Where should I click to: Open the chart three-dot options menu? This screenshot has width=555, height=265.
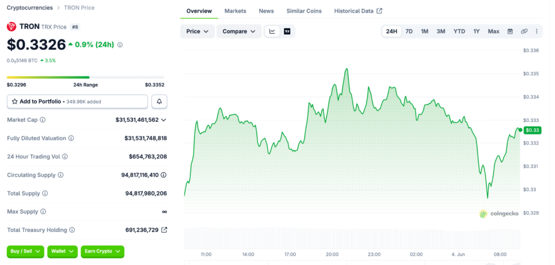pyautogui.click(x=537, y=31)
